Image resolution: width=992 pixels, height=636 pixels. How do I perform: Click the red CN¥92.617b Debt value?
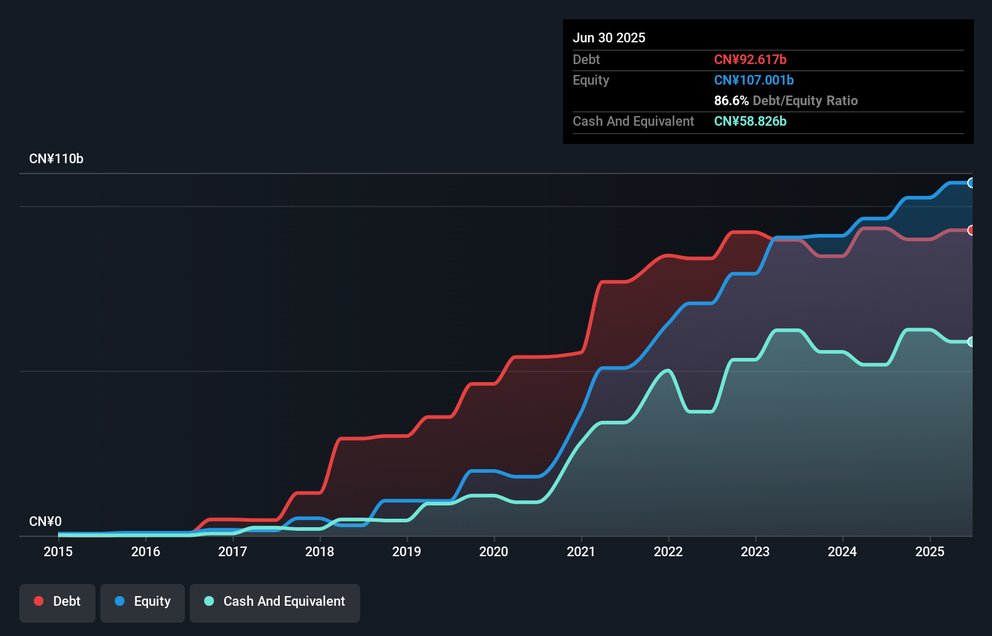(x=751, y=59)
